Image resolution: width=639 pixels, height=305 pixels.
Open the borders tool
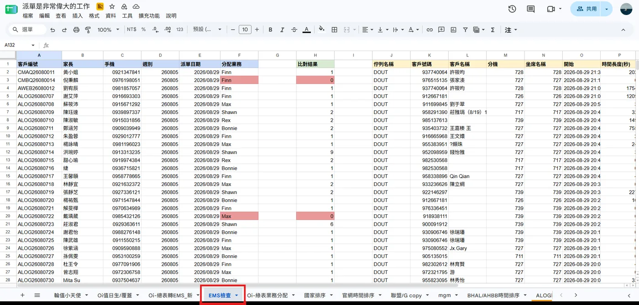[x=334, y=30]
